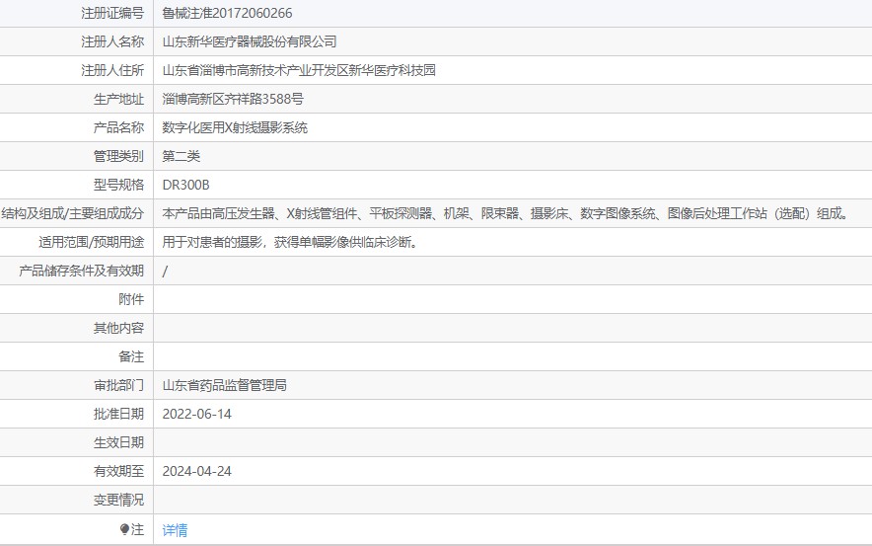Select registration number 鲁械注准20172060266

coord(227,13)
